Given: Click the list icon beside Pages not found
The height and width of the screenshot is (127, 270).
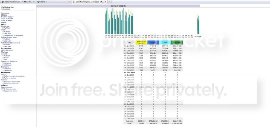Looking at the screenshot, I should (x=3, y=91).
